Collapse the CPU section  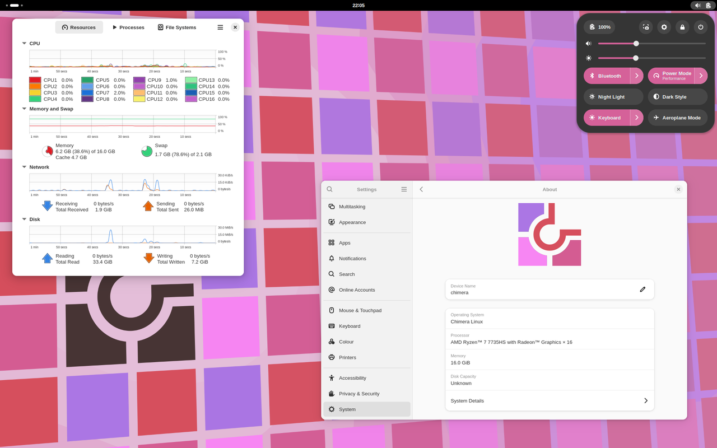tap(24, 43)
